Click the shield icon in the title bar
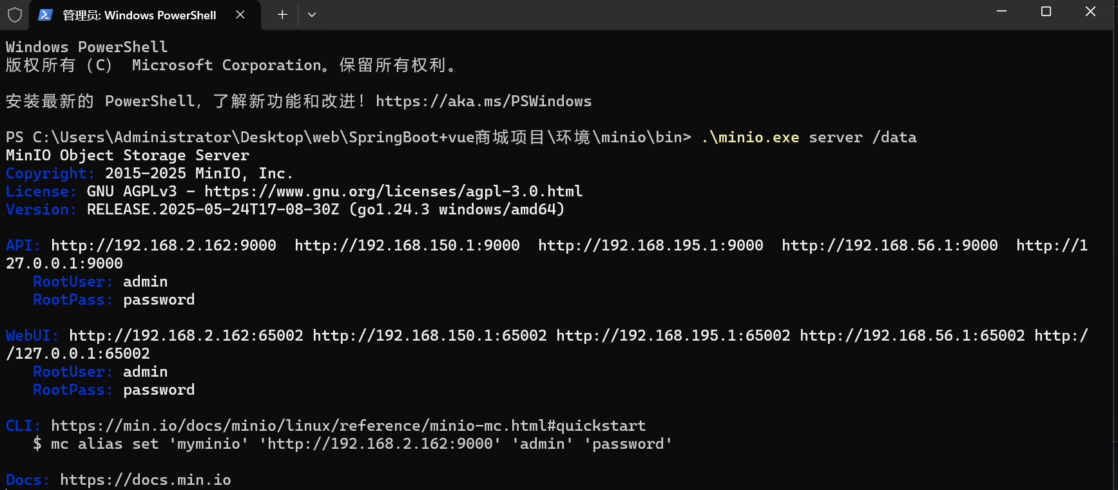 (14, 15)
